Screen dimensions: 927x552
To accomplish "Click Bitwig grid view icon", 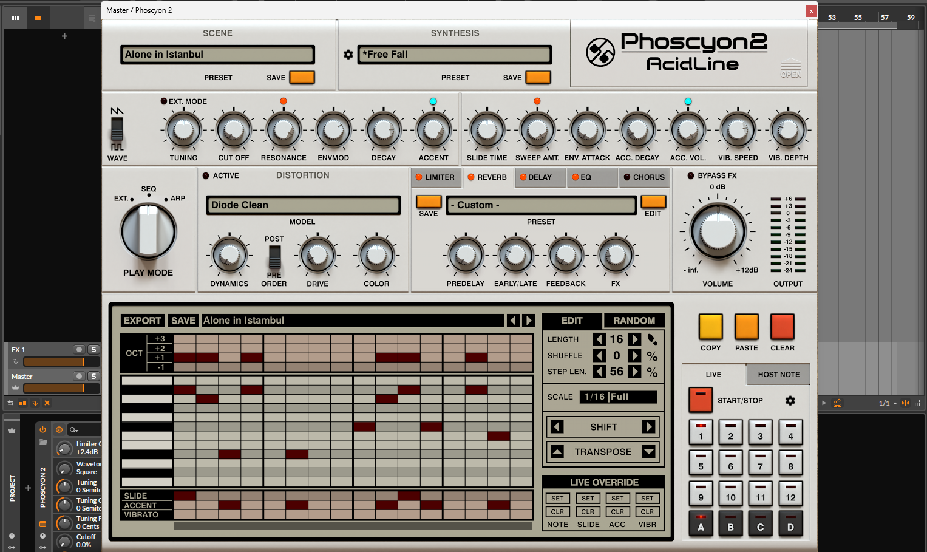I will (x=15, y=18).
